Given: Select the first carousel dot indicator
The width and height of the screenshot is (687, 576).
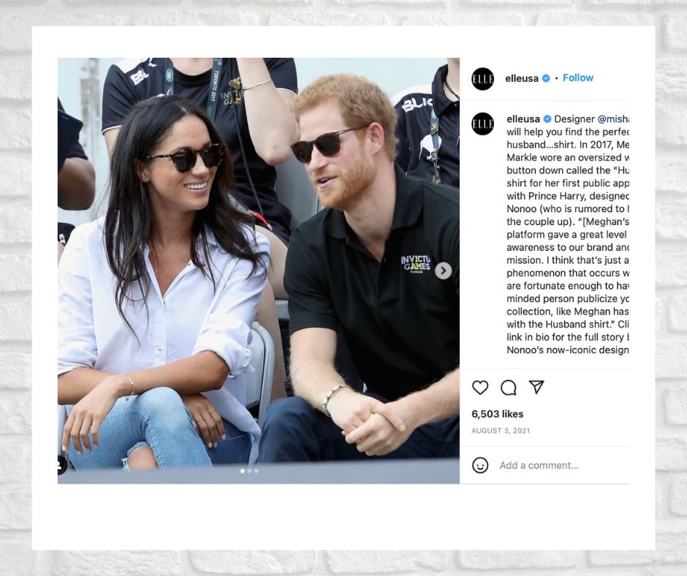Looking at the screenshot, I should click(x=243, y=471).
